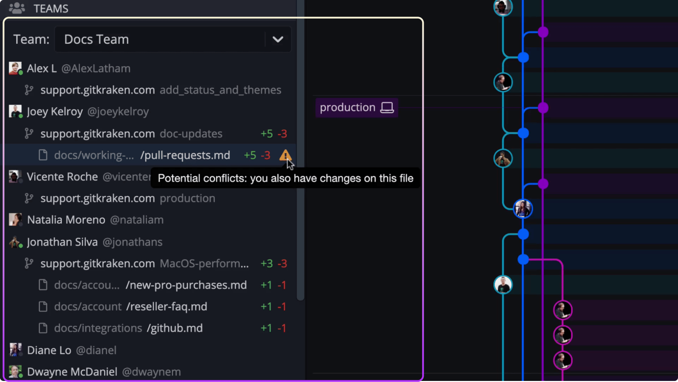Image resolution: width=678 pixels, height=382 pixels.
Task: Click Alex L's avatar picture
Action: pos(15,68)
